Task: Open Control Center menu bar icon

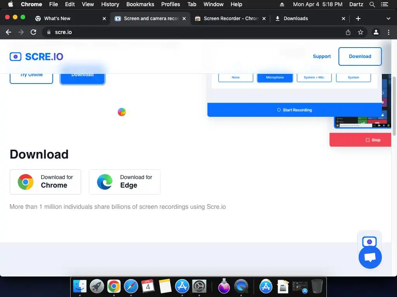Action: point(384,4)
